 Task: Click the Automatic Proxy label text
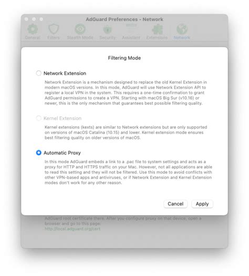(62, 153)
